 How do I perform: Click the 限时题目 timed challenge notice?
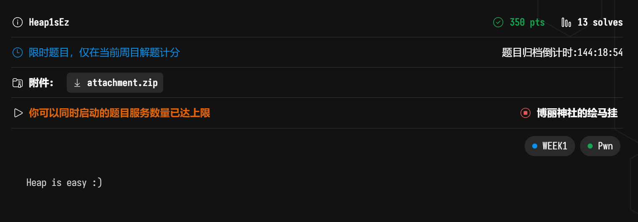pos(104,52)
